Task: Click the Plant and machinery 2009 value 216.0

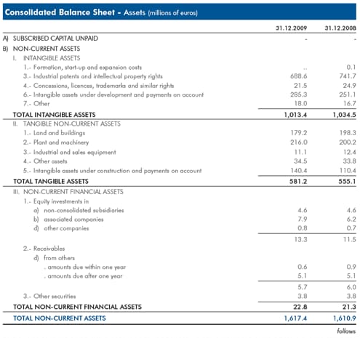Action: click(299, 142)
